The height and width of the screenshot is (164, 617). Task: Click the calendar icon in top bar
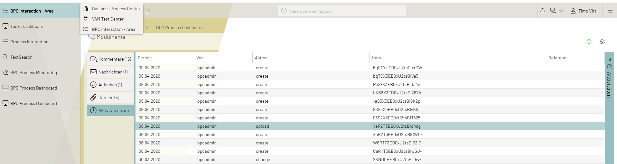147,11
